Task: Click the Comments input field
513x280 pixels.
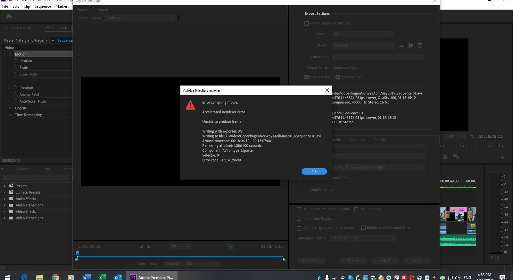Action: coord(378,57)
